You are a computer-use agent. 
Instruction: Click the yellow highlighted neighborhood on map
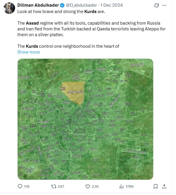74,92
